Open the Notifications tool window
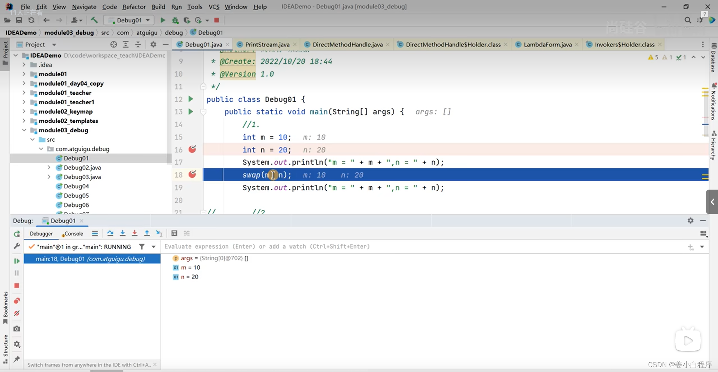The image size is (718, 372). [713, 102]
